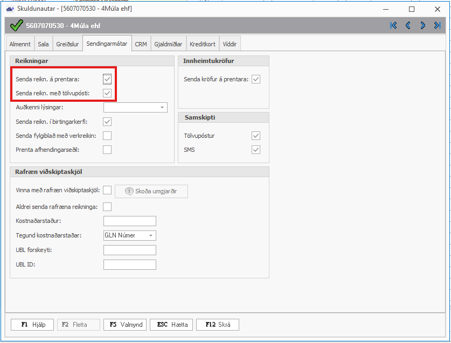Uncheck Senda reikn. með tölvupósti
Screen dimensions: 451x343
tap(107, 93)
